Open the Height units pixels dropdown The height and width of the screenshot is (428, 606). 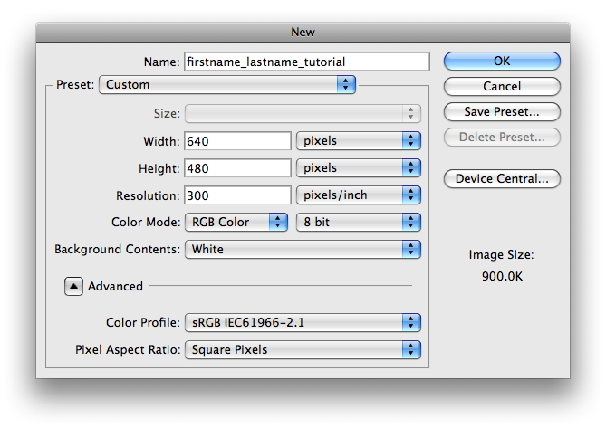[x=359, y=168]
